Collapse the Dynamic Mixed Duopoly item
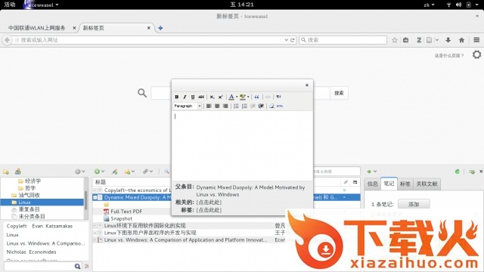 click(x=95, y=197)
